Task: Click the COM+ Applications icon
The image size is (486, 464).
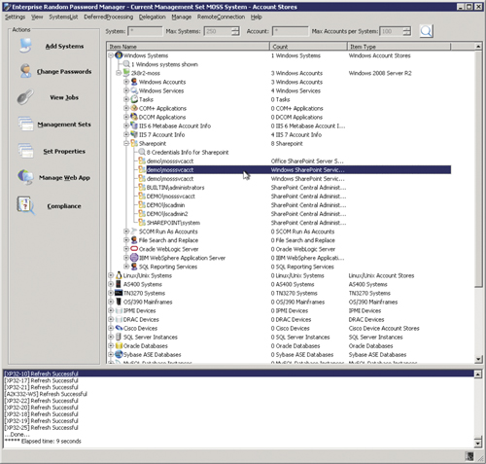Action: click(134, 108)
